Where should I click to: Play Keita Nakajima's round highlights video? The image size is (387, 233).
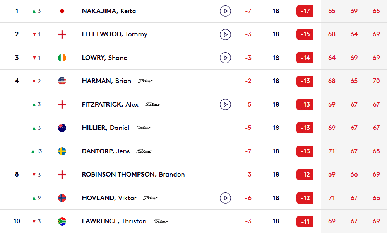click(x=225, y=11)
